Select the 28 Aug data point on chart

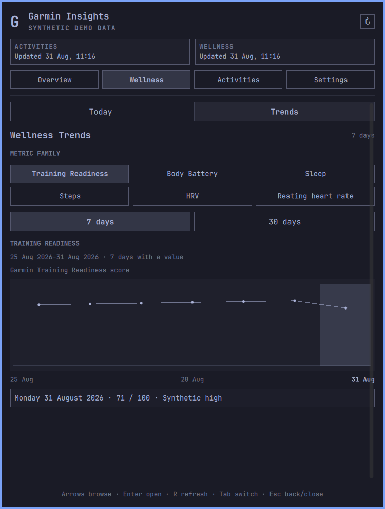(x=192, y=302)
